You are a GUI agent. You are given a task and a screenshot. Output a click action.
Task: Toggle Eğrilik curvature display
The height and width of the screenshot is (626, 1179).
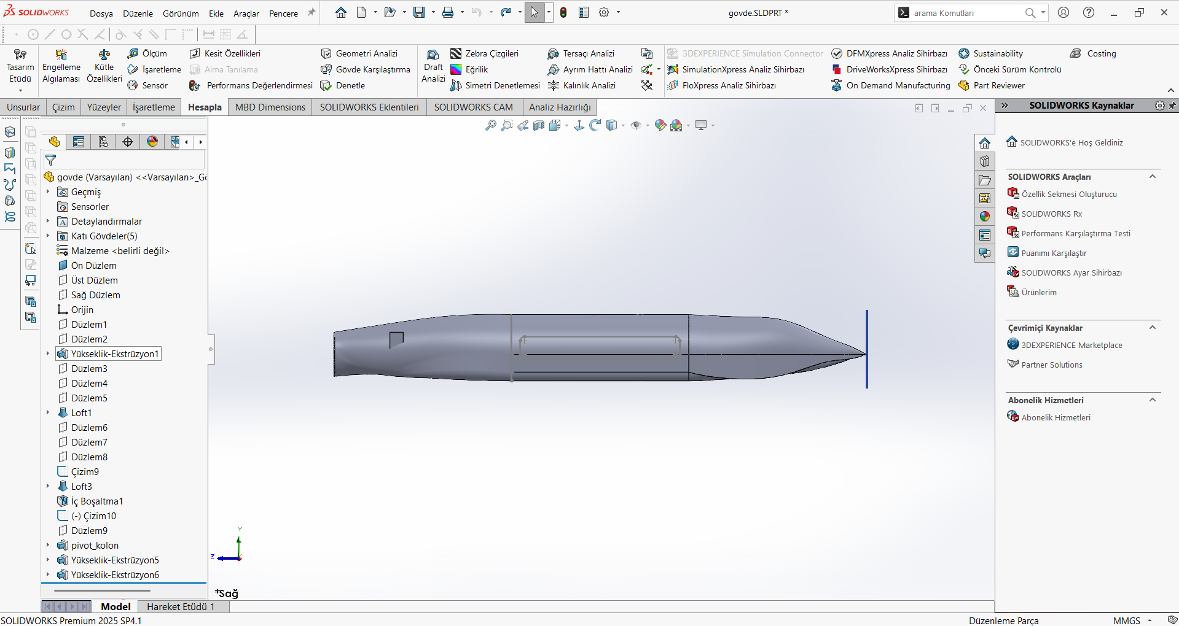tap(469, 69)
